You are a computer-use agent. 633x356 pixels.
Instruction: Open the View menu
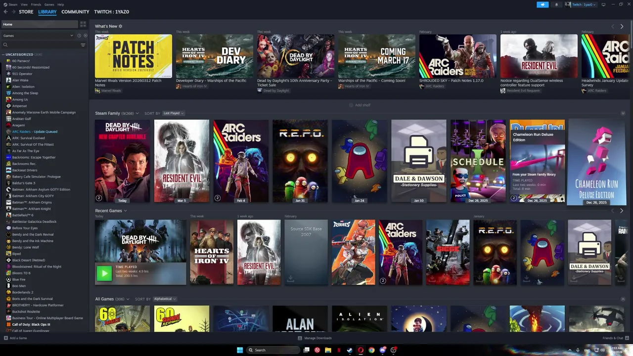tap(24, 4)
